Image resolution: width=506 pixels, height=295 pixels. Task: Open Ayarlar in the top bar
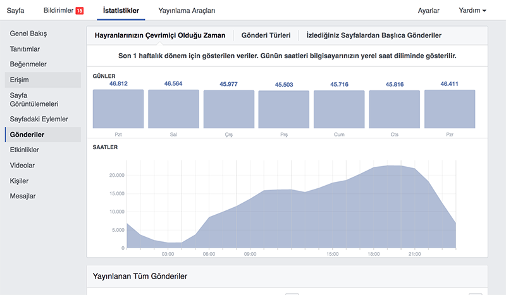click(x=429, y=10)
